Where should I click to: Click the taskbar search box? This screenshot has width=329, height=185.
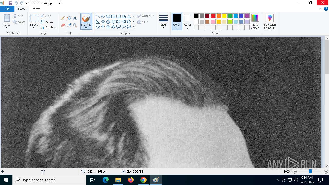point(49,180)
